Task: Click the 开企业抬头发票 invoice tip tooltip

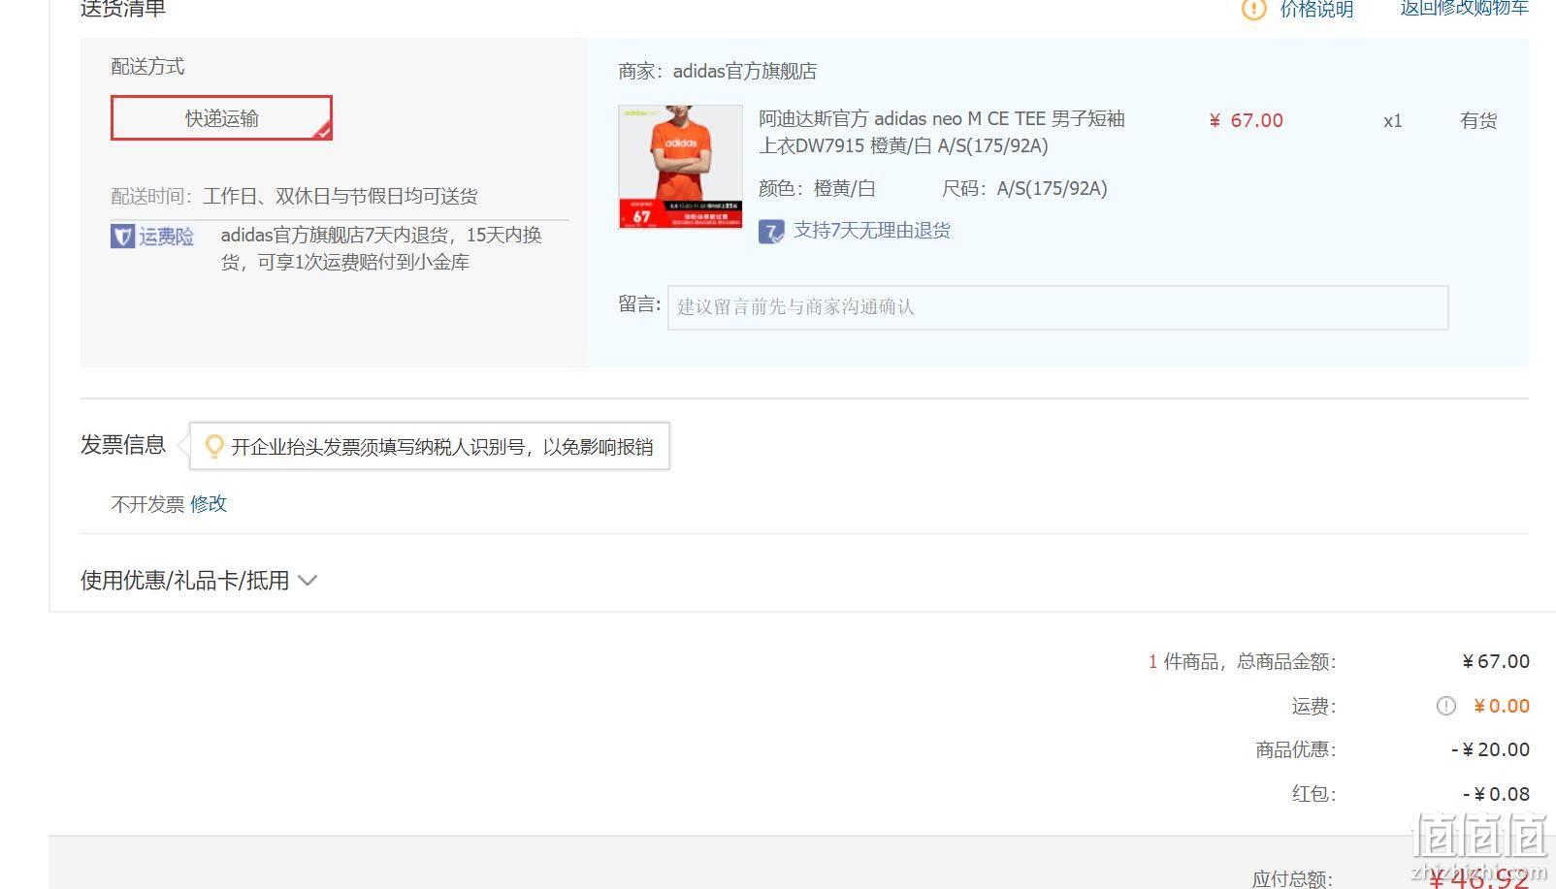Action: (x=430, y=446)
